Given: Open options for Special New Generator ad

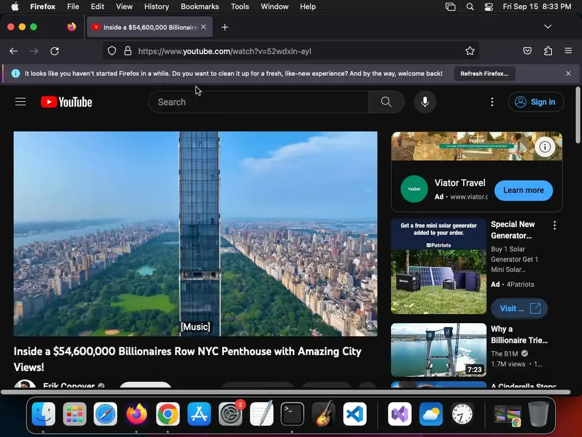Looking at the screenshot, I should (555, 225).
